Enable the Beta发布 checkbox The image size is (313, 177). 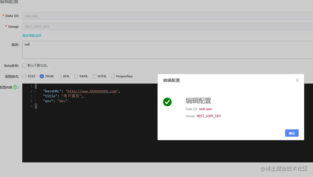coord(24,65)
